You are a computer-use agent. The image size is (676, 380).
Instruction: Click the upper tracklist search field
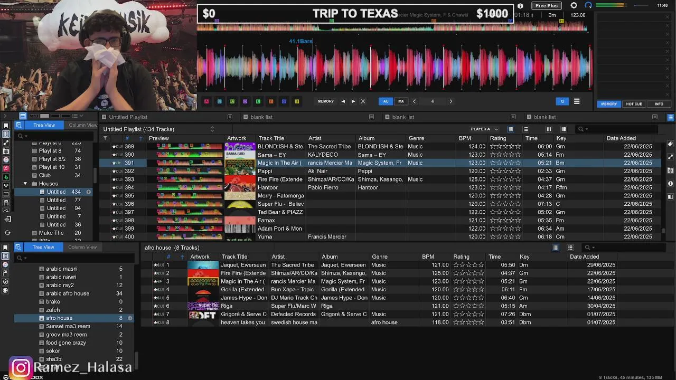[618, 129]
